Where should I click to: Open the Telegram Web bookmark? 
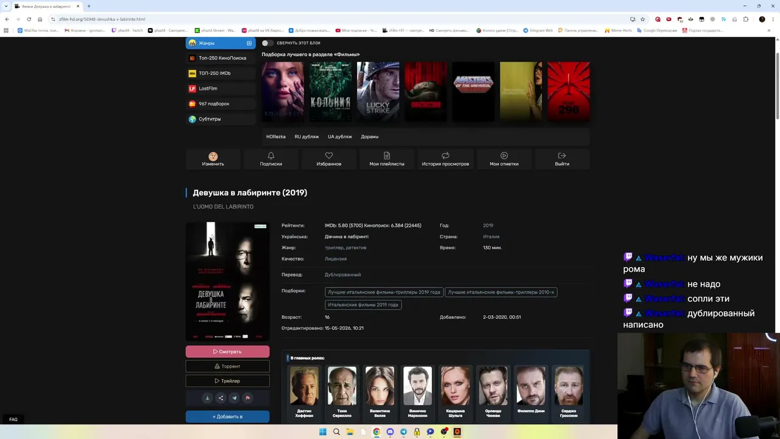pyautogui.click(x=538, y=30)
